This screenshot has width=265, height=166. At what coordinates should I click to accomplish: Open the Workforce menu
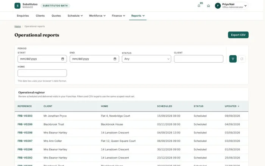tap(97, 16)
